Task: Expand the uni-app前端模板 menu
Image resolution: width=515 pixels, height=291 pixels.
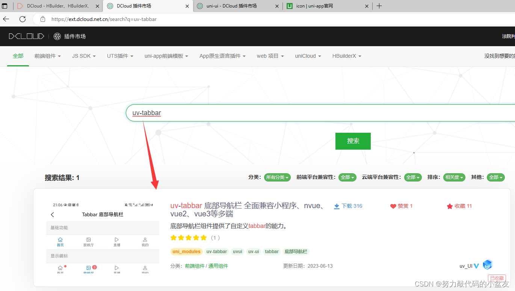Action: [x=166, y=56]
